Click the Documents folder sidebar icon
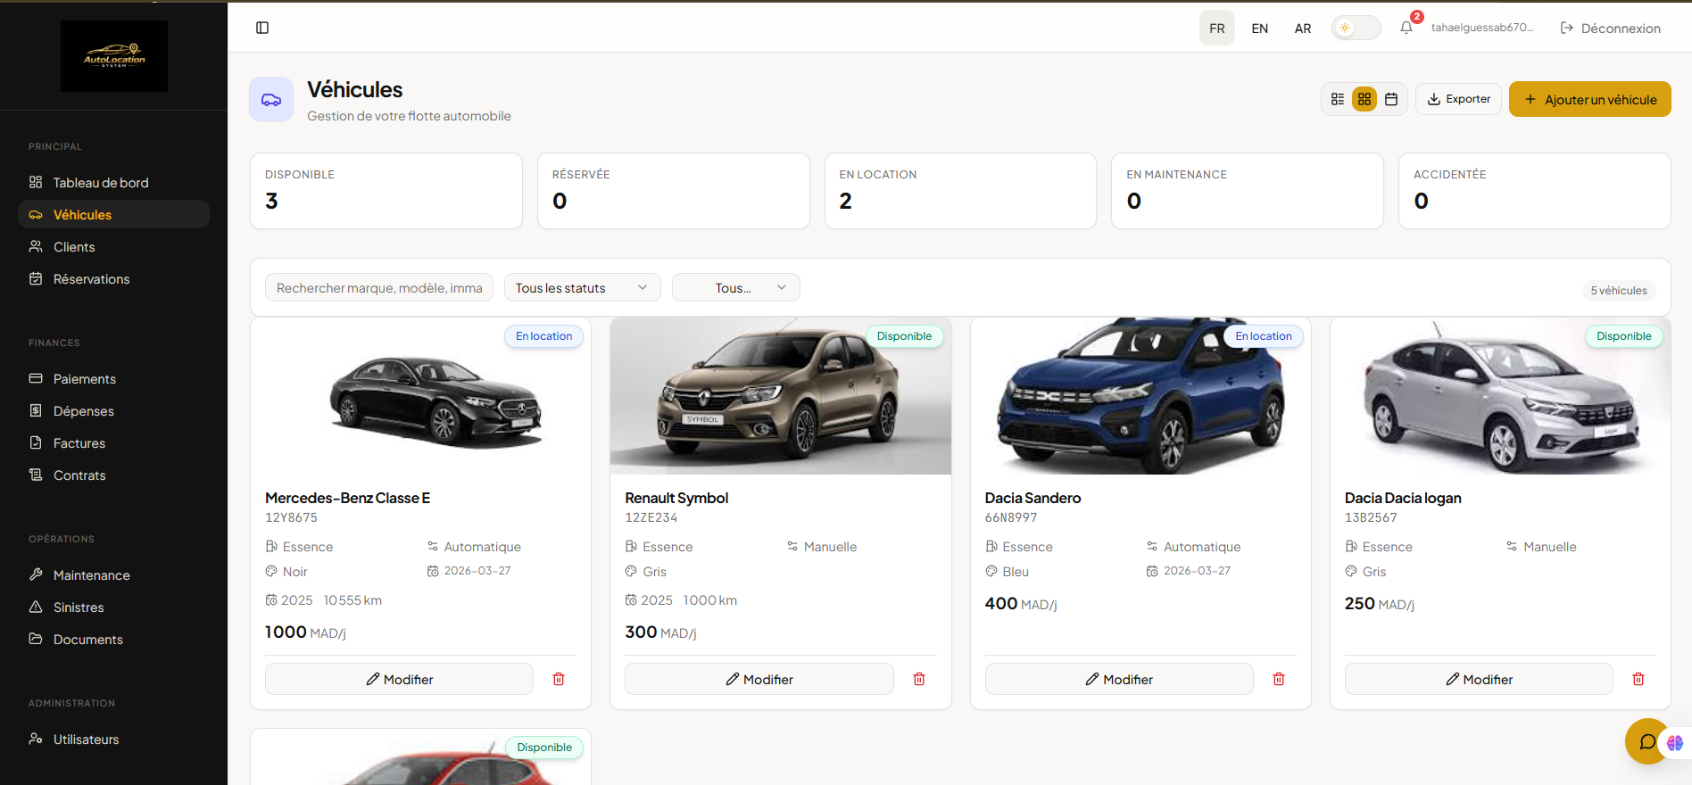 (x=36, y=639)
